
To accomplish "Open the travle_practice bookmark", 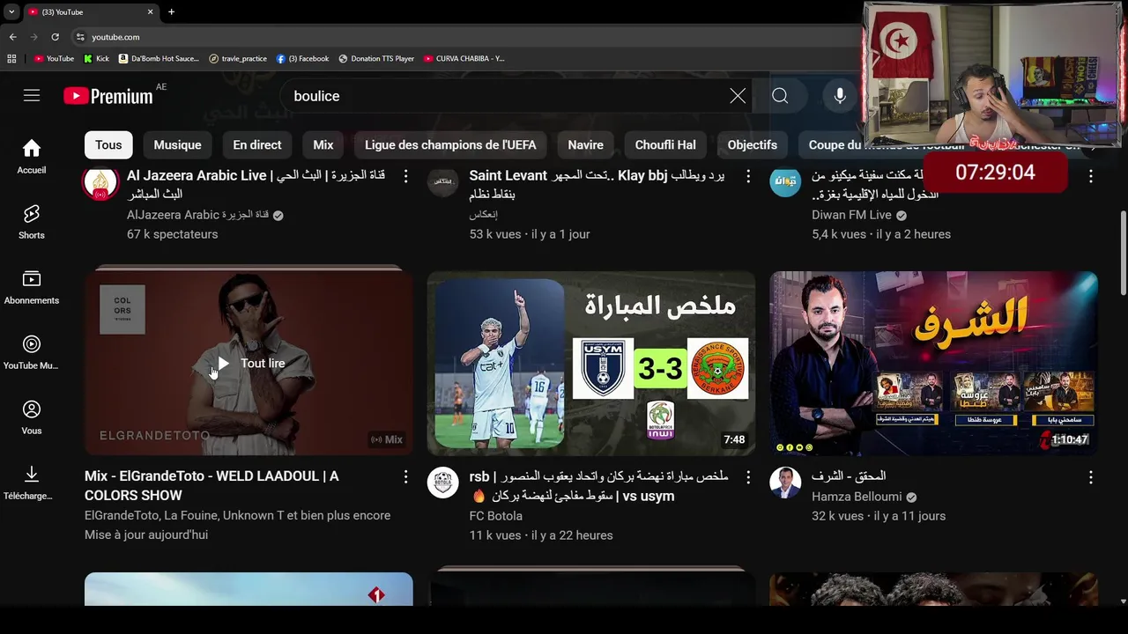I will point(238,59).
